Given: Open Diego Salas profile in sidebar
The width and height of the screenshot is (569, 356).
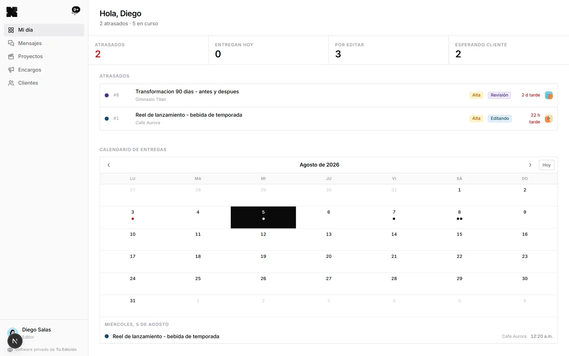Looking at the screenshot, I should click(x=44, y=333).
